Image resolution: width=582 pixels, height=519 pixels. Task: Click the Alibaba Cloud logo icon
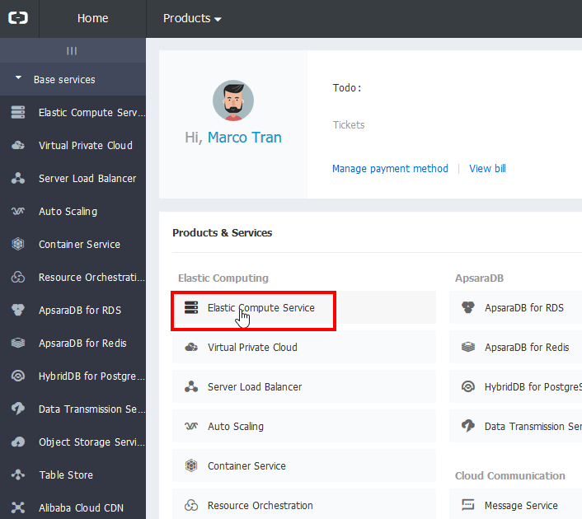18,18
